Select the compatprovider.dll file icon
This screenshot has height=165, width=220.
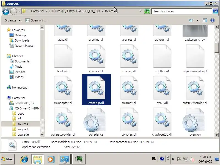(63, 119)
